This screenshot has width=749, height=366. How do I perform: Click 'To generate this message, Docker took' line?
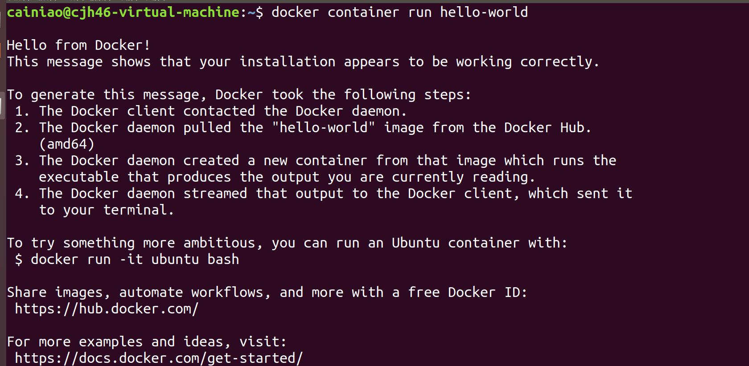pos(239,95)
